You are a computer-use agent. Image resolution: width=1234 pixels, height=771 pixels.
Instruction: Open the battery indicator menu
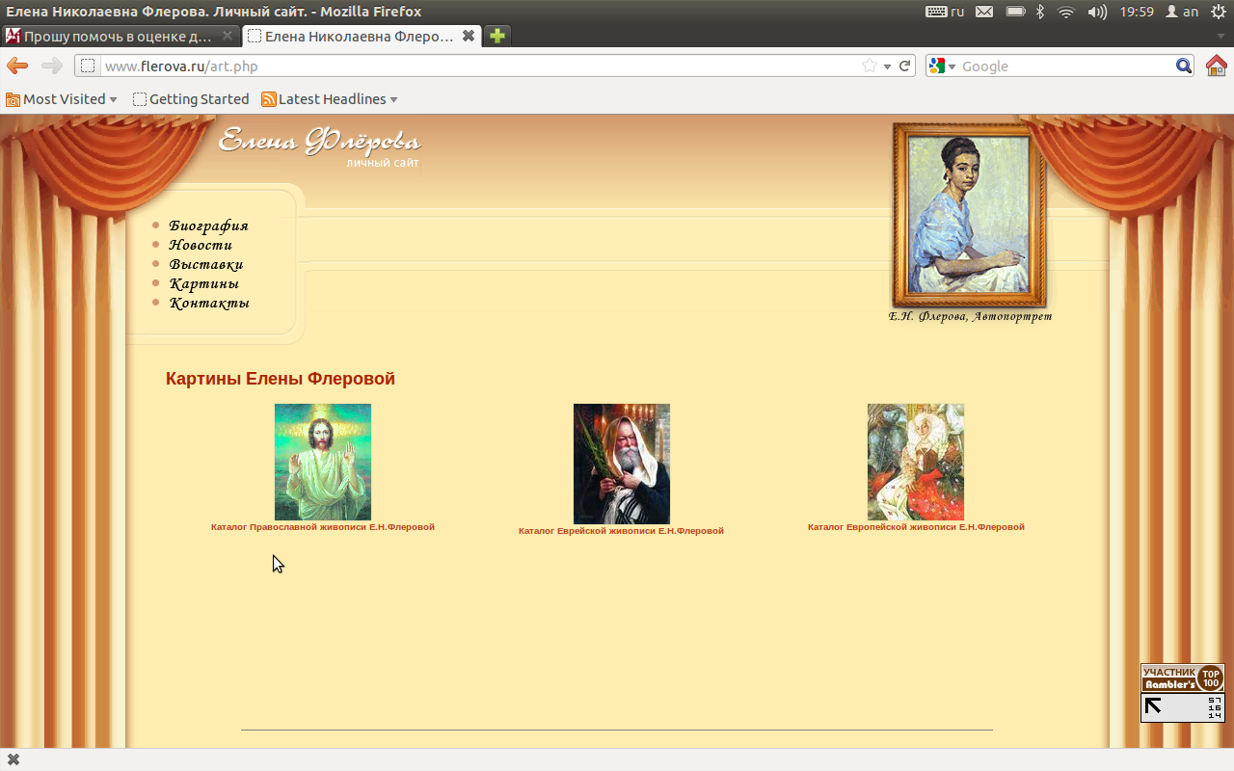1015,12
